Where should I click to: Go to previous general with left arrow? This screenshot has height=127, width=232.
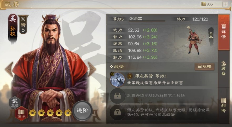[9, 69]
